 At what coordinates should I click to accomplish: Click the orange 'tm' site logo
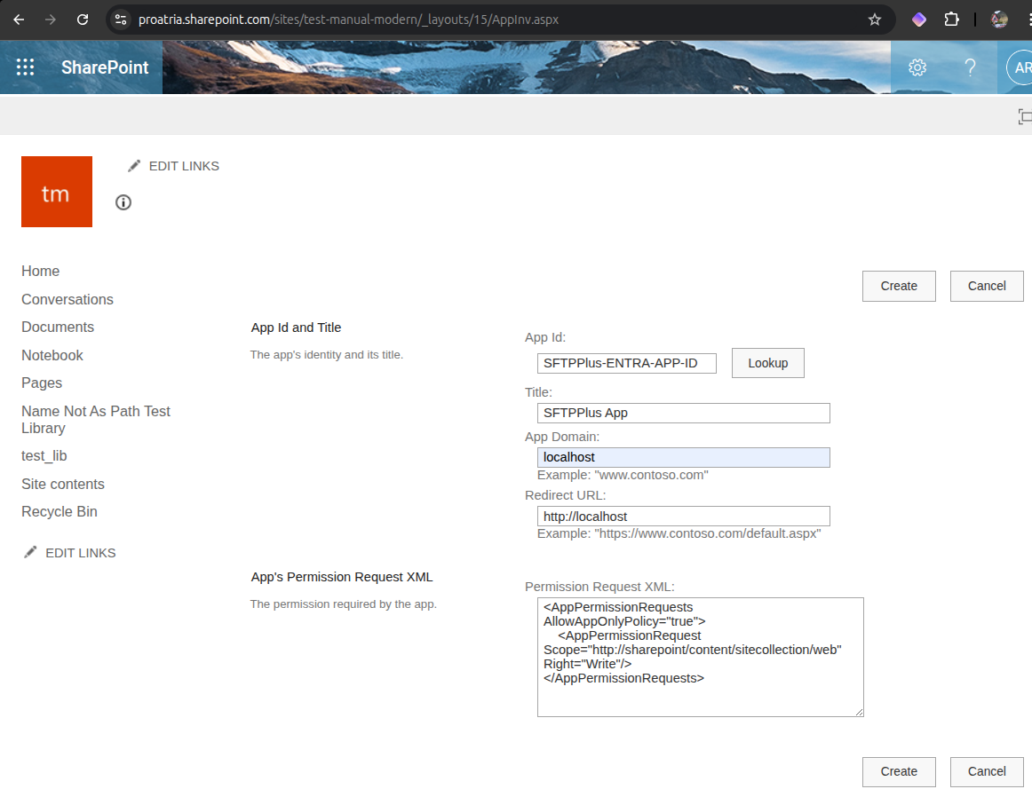57,192
